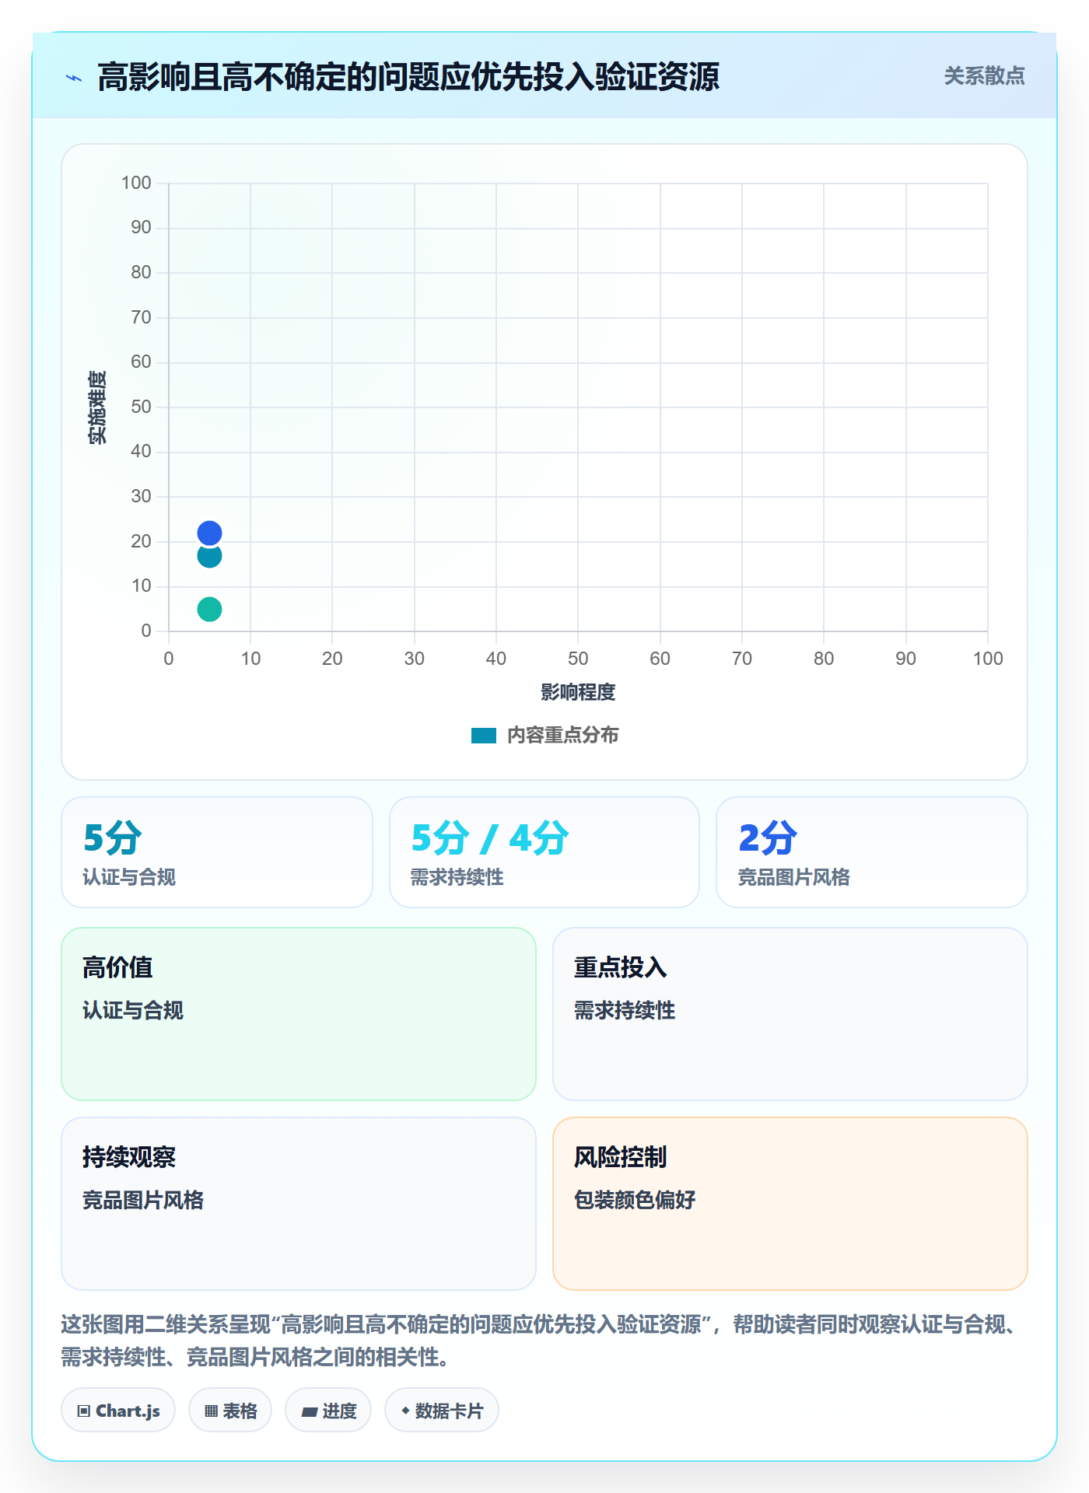This screenshot has height=1493, width=1089.
Task: Click the 表格 tag chip
Action: click(x=230, y=1411)
